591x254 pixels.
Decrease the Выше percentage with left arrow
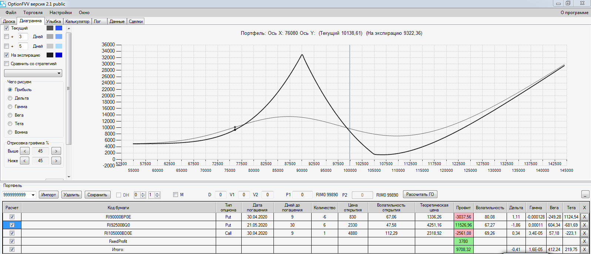tap(25, 151)
